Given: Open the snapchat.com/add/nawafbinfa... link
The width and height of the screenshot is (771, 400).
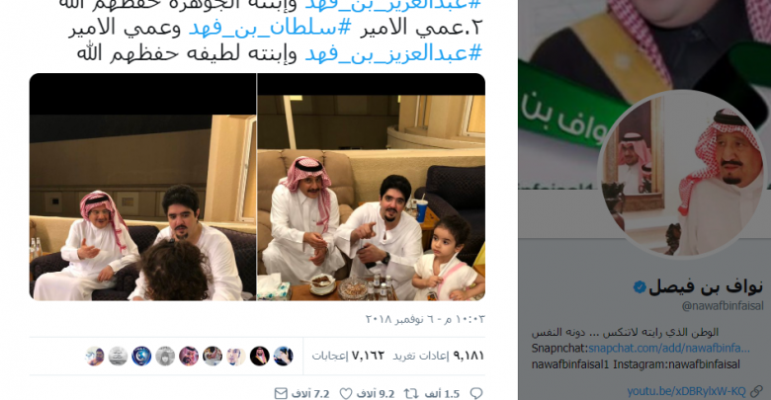Looking at the screenshot, I should [x=669, y=348].
